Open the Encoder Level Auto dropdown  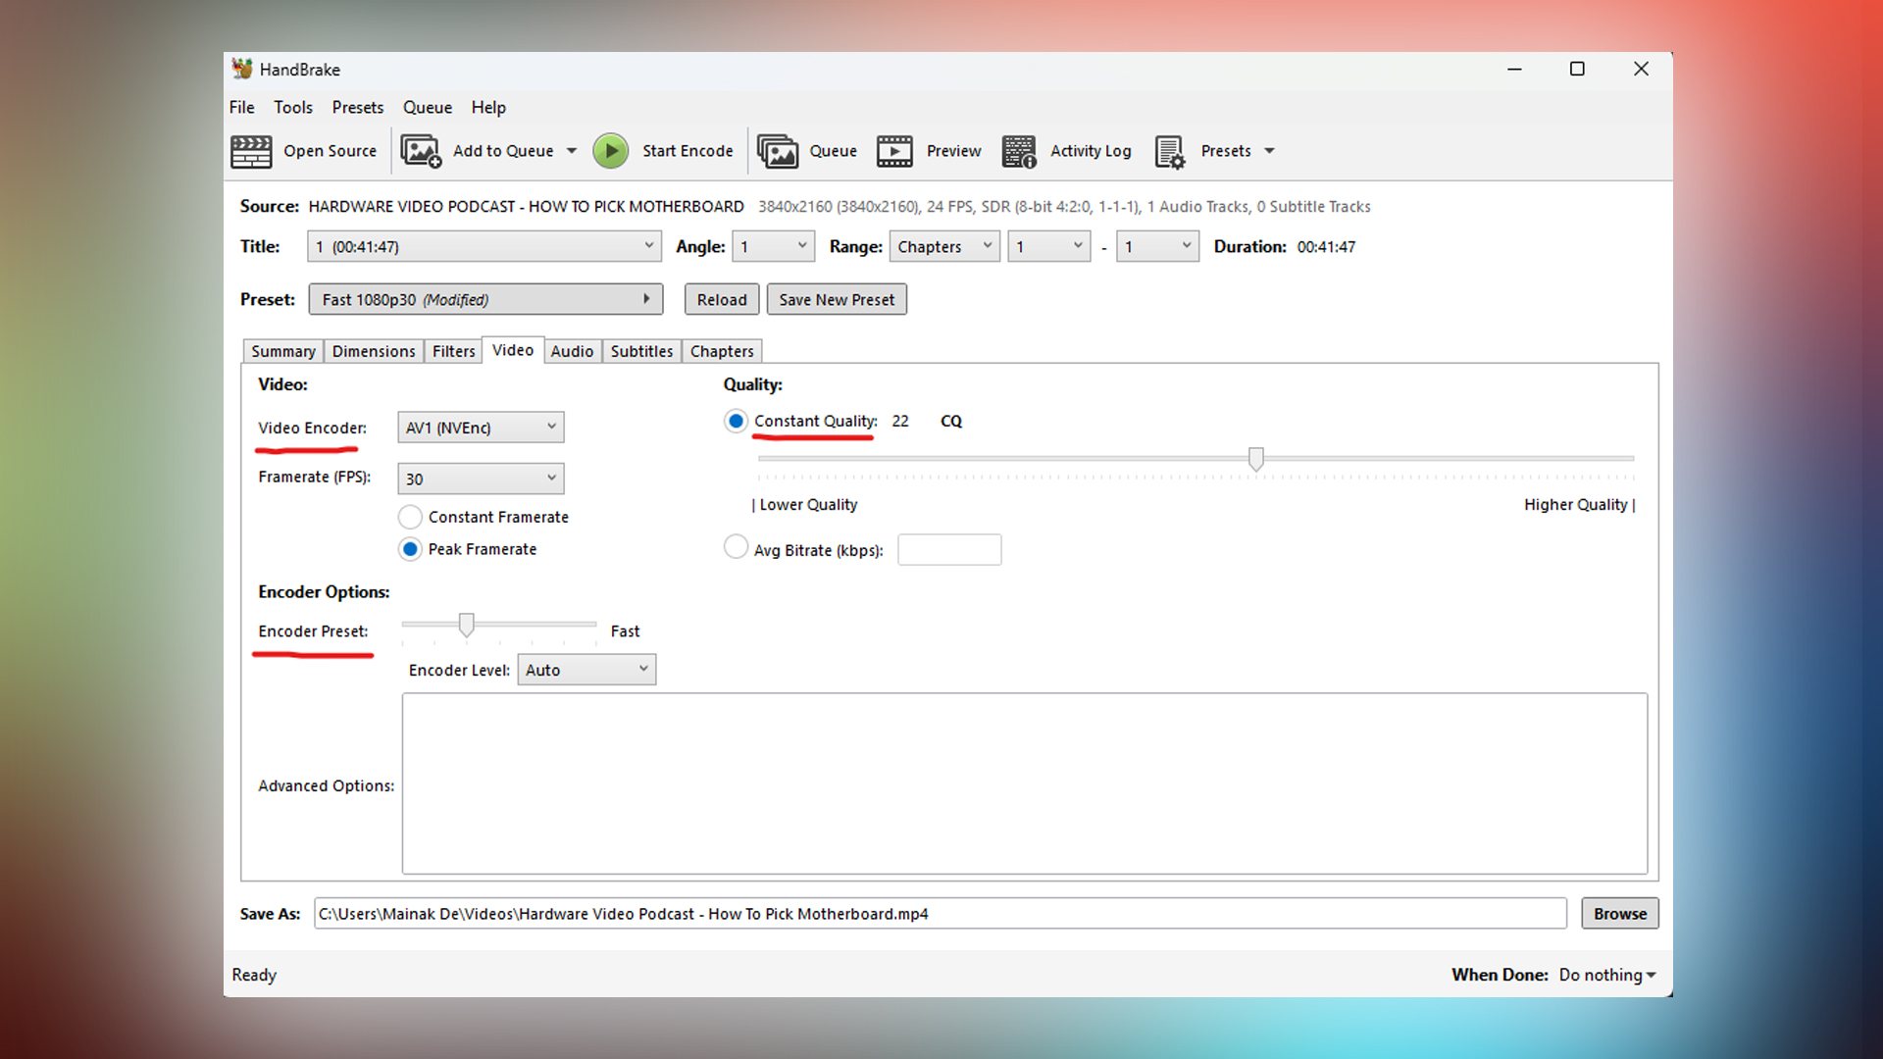[x=586, y=670]
